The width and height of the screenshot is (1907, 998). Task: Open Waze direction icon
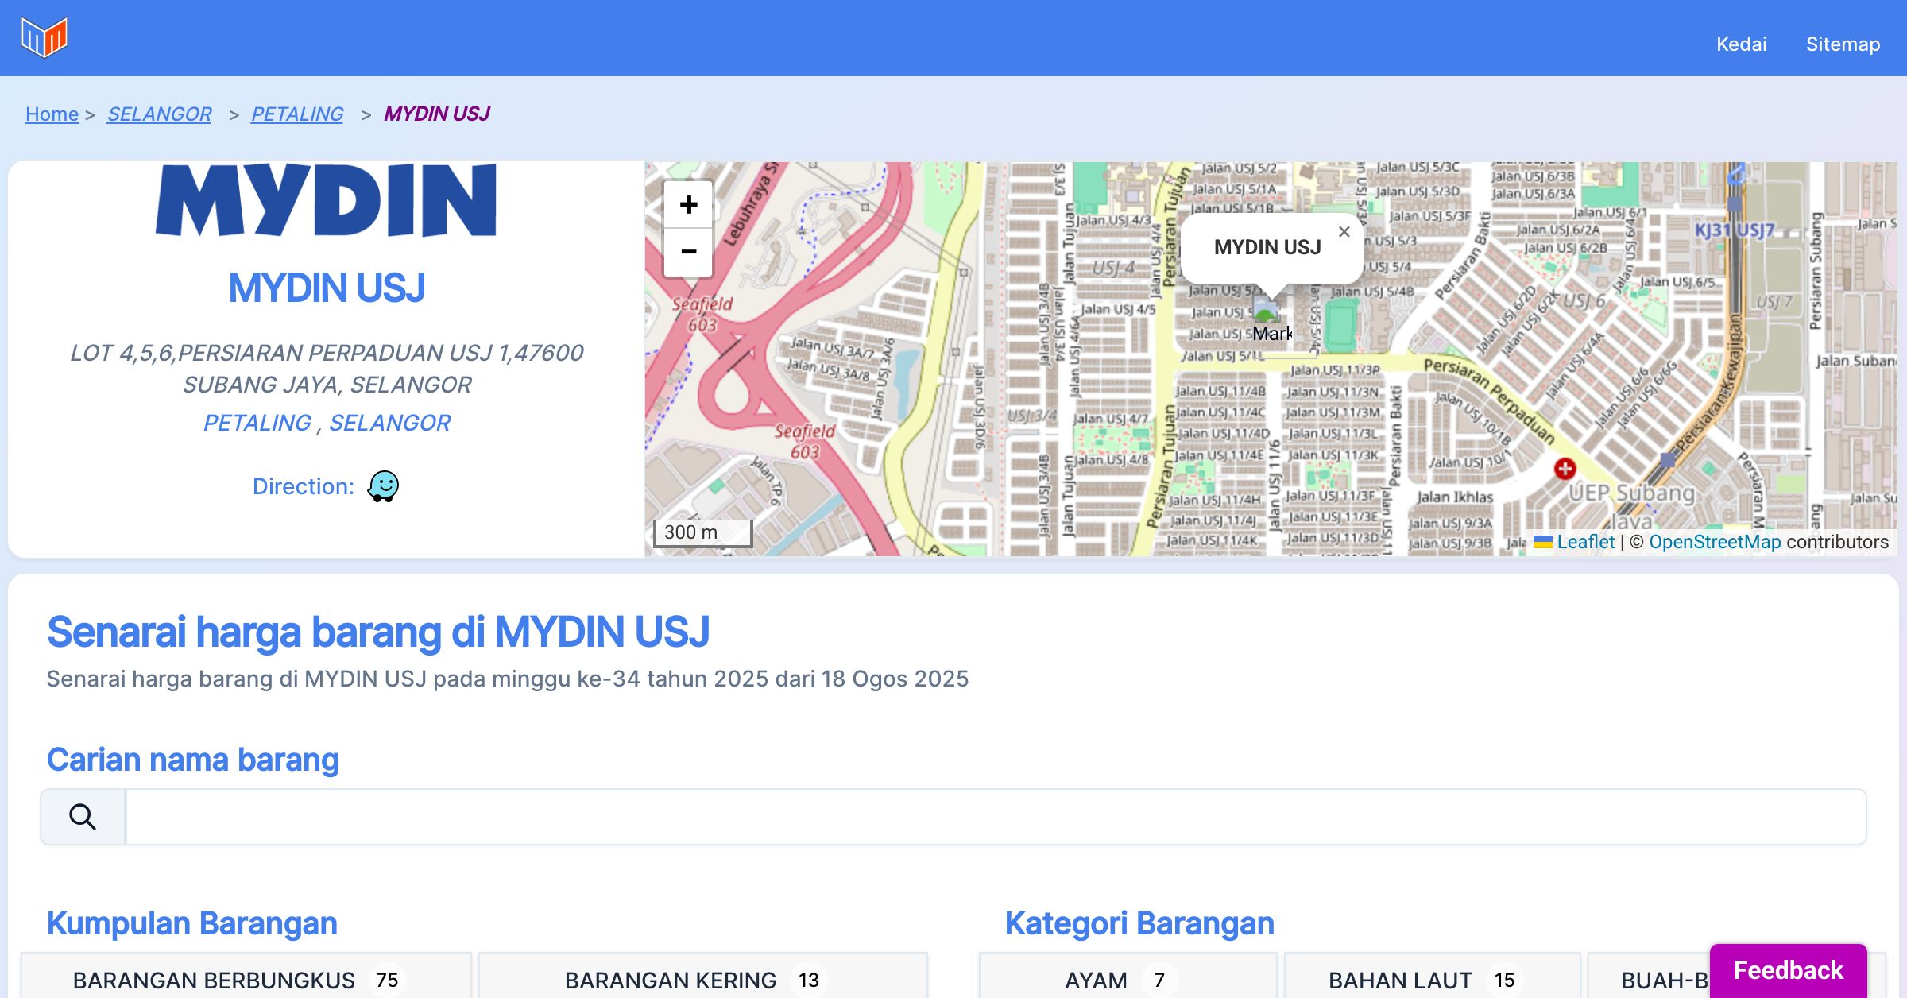coord(383,486)
